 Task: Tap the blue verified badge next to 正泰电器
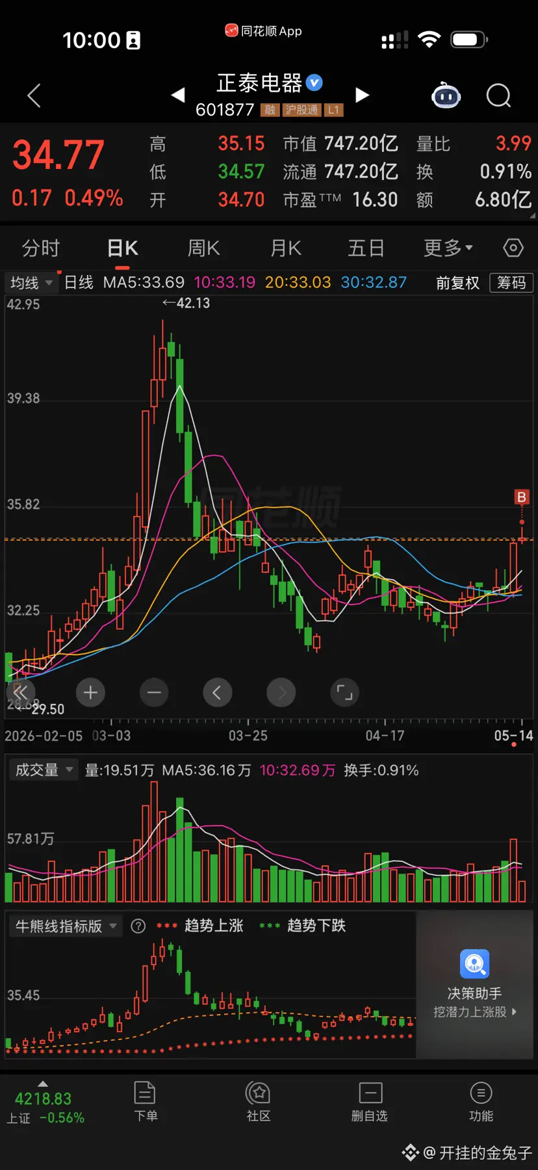click(x=314, y=83)
